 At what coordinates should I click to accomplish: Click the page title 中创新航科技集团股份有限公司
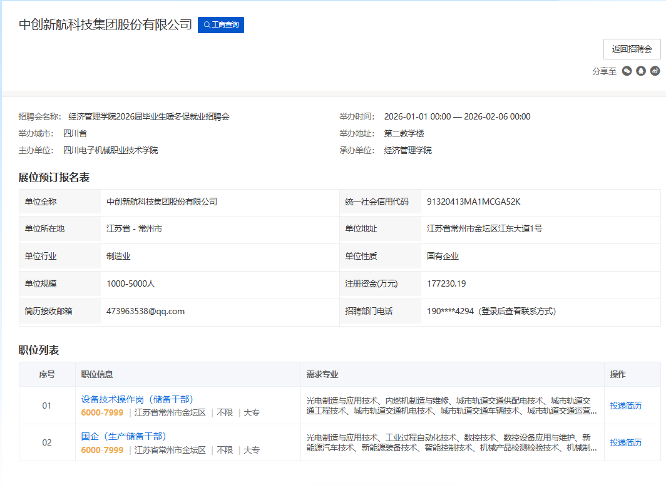coord(105,24)
